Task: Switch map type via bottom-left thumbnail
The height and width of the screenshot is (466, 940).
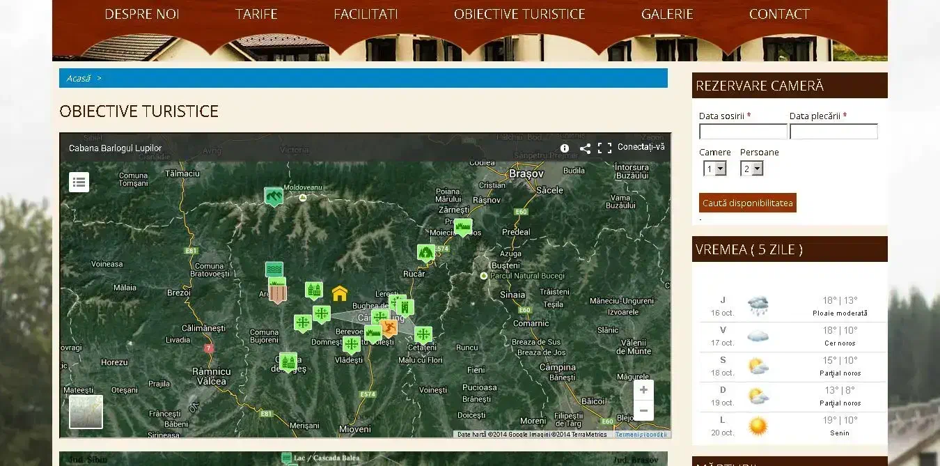Action: pos(86,412)
